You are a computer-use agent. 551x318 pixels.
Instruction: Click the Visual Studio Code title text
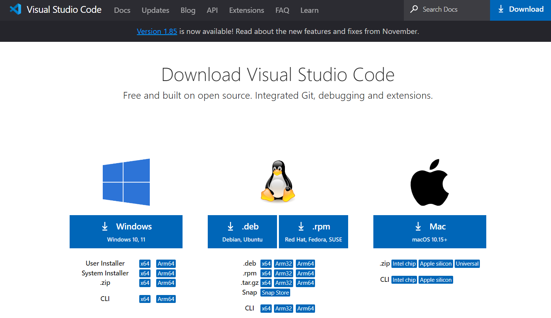click(x=64, y=9)
